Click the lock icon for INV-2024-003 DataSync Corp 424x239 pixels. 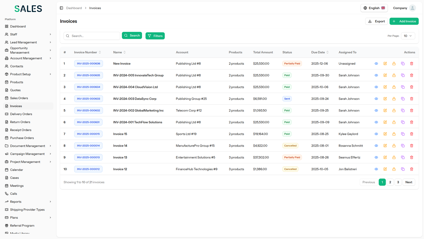point(394,99)
